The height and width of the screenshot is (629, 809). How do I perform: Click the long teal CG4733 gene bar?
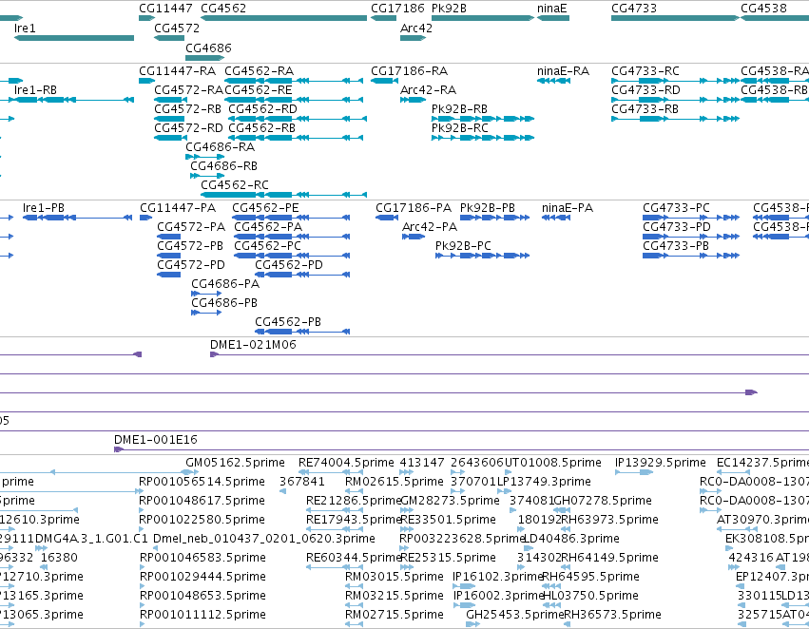click(x=675, y=18)
